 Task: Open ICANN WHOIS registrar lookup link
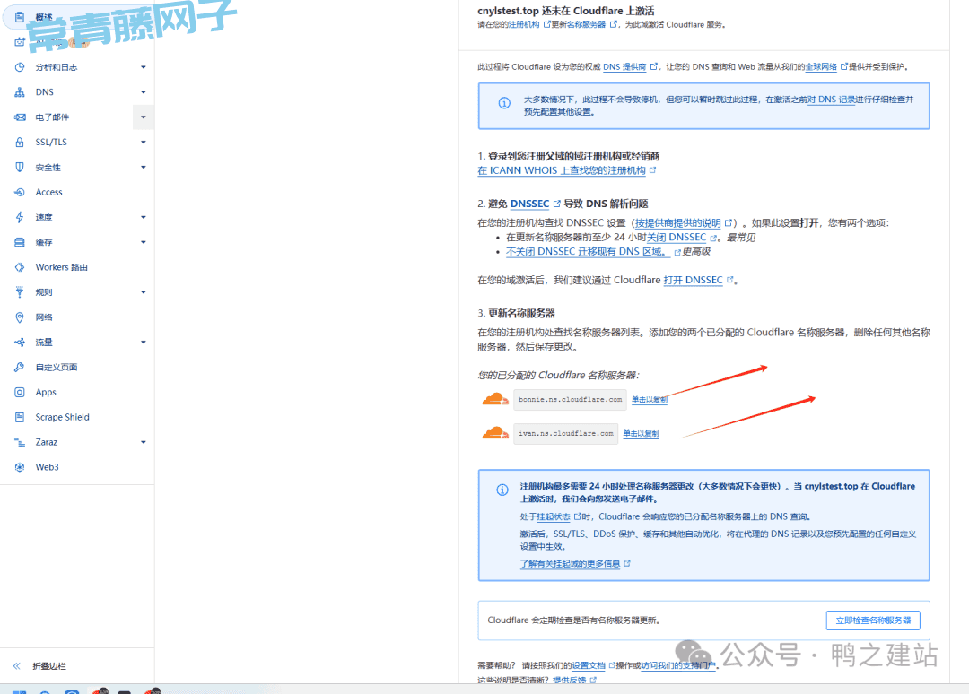[x=562, y=170]
